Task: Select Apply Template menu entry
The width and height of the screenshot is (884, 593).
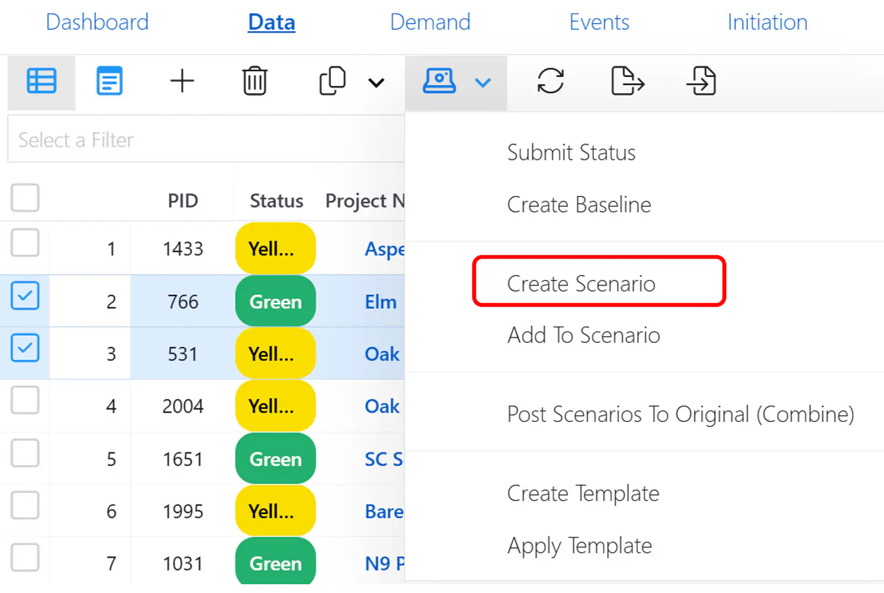Action: (580, 546)
